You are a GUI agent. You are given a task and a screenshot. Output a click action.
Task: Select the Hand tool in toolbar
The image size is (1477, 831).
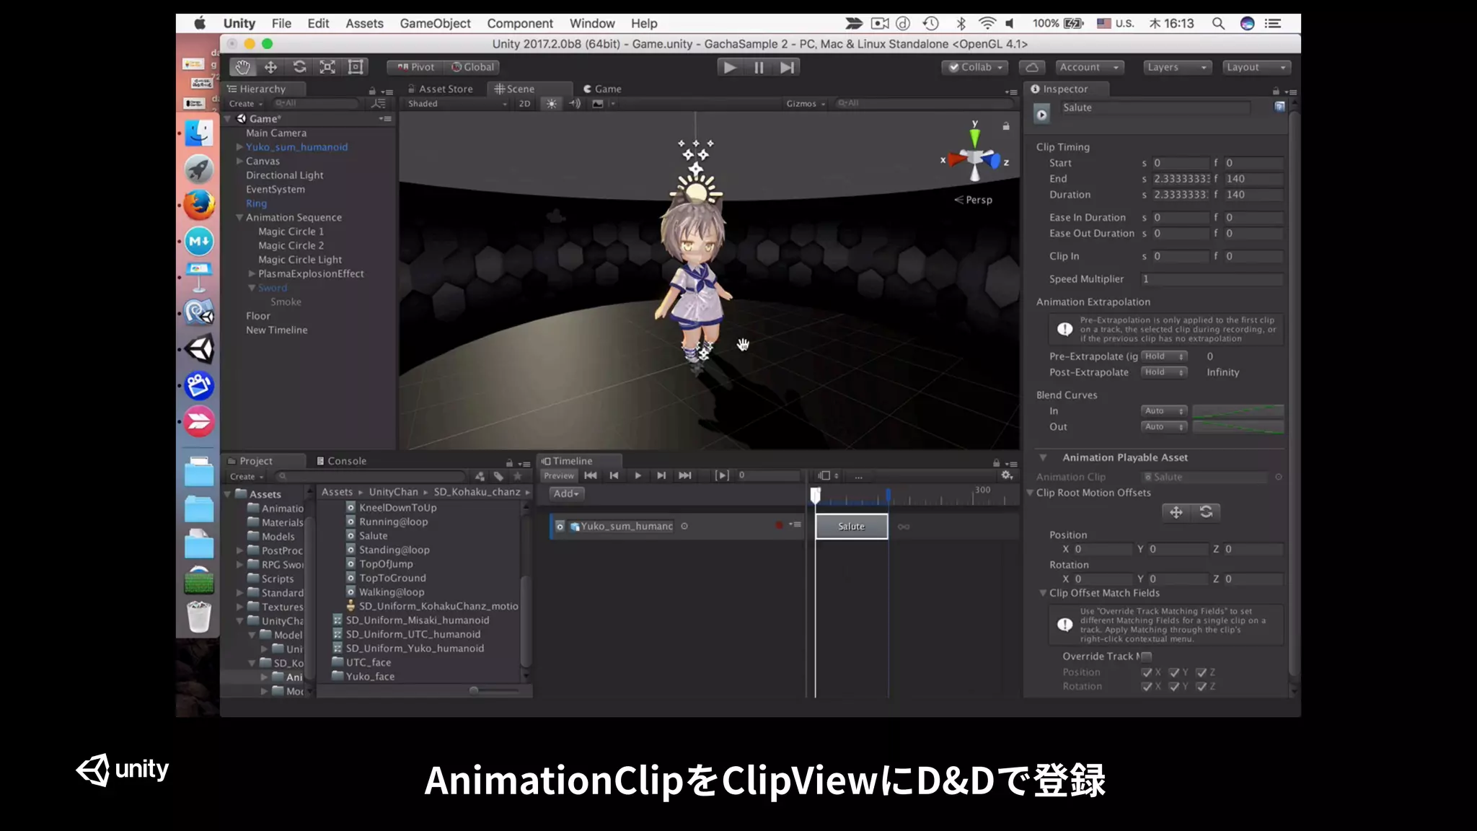(243, 67)
